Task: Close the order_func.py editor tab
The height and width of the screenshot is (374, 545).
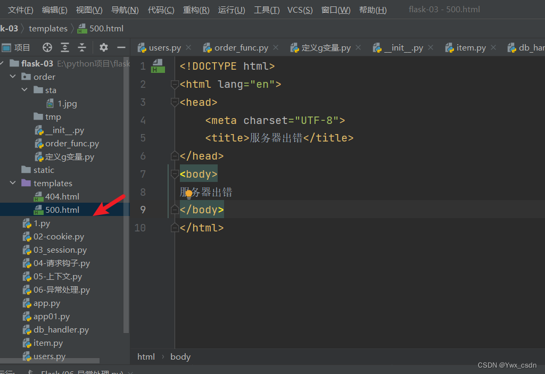Action: coord(276,47)
